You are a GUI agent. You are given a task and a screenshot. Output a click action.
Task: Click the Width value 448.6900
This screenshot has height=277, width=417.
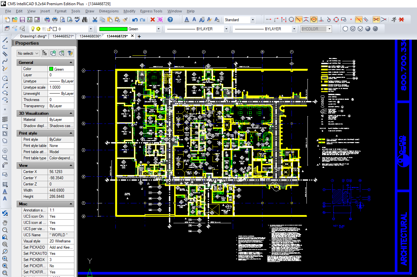[61, 190]
